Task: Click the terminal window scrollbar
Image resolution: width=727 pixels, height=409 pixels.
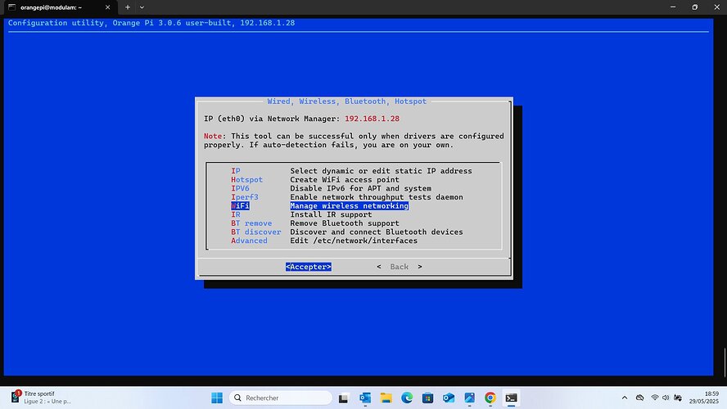Action: [725, 362]
